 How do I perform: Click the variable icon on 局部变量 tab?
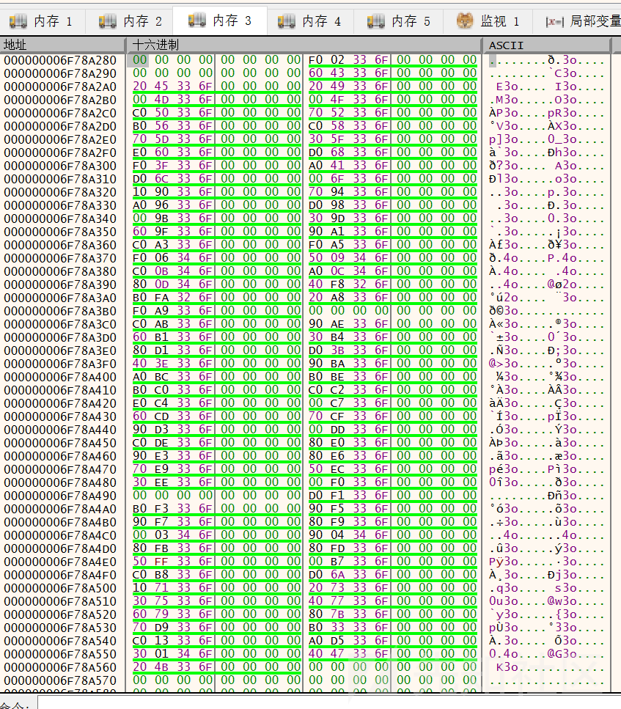[554, 22]
